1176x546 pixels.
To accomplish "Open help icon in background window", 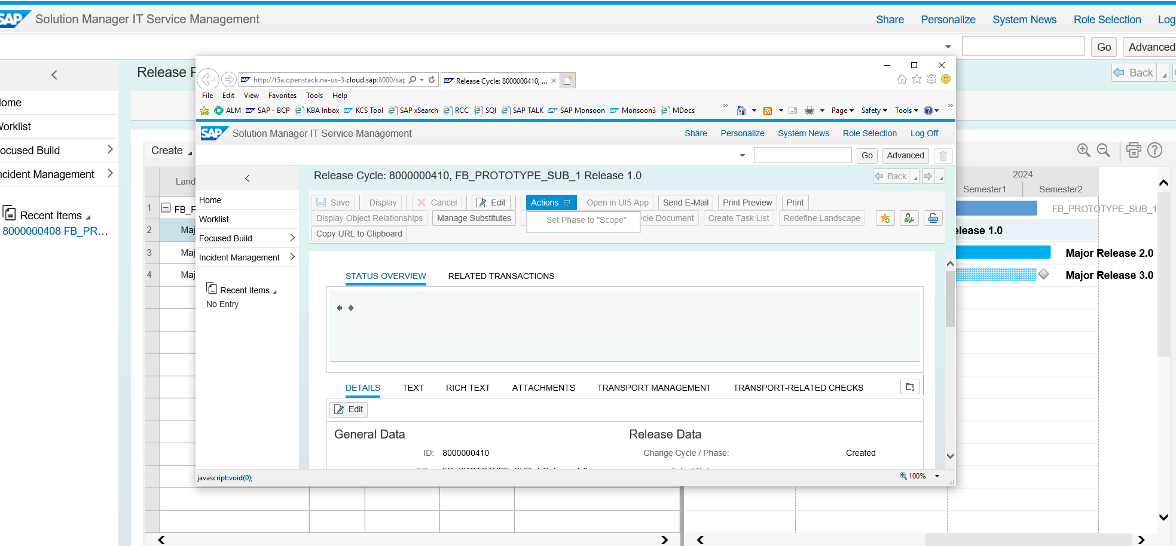I will click(x=1155, y=150).
